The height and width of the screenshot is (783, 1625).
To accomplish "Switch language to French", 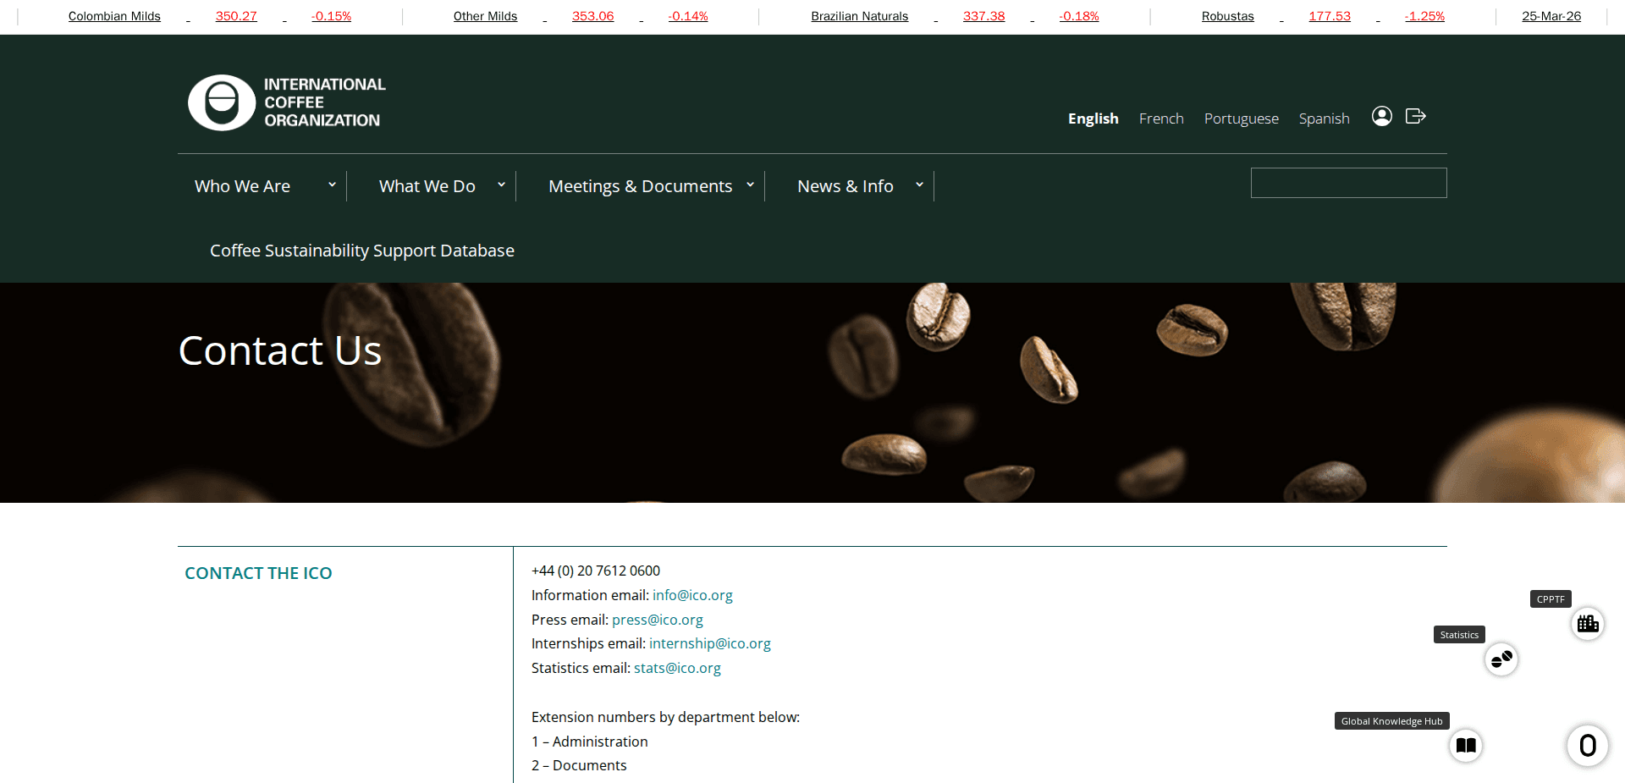I will tap(1160, 119).
